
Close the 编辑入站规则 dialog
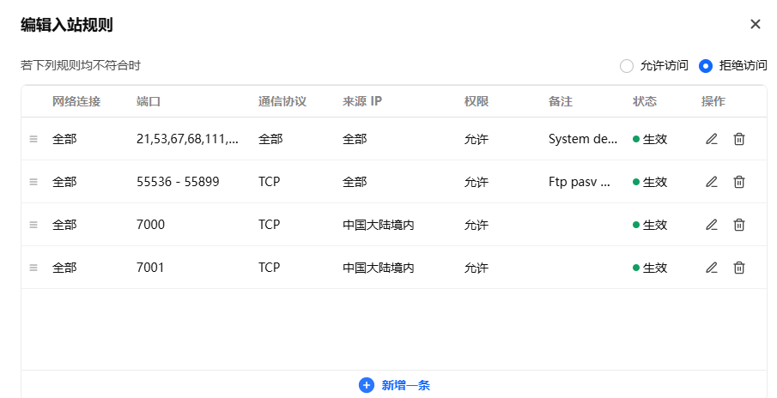pyautogui.click(x=756, y=24)
